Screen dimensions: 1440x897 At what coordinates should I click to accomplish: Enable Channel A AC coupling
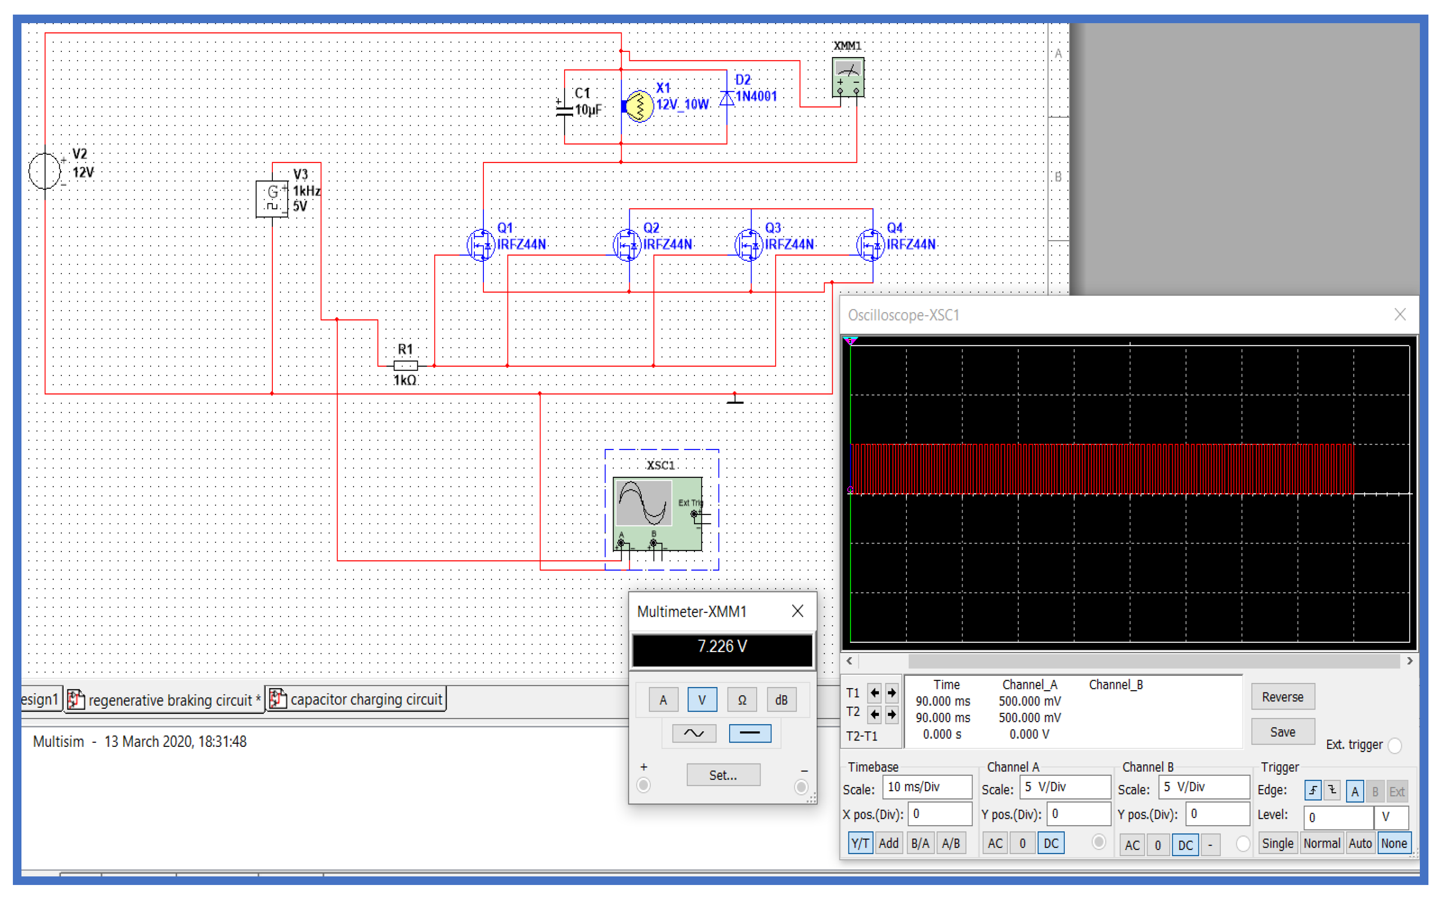(x=995, y=843)
